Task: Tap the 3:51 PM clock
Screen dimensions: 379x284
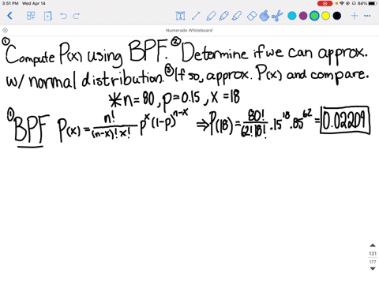Action: [10, 3]
